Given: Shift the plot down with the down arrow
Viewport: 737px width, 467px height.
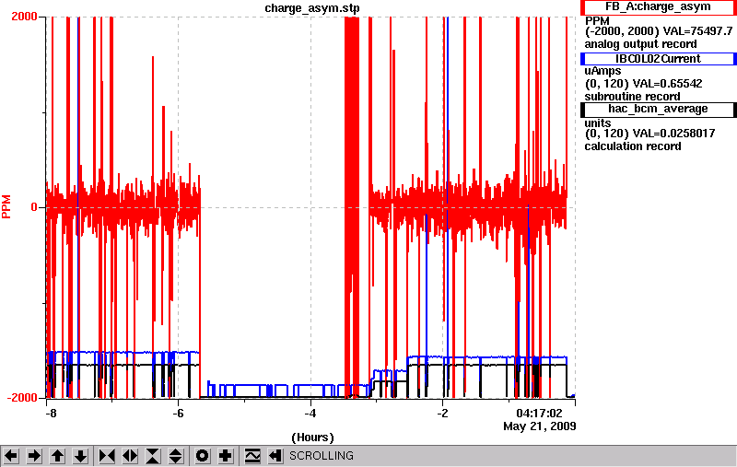Looking at the screenshot, I should (81, 456).
